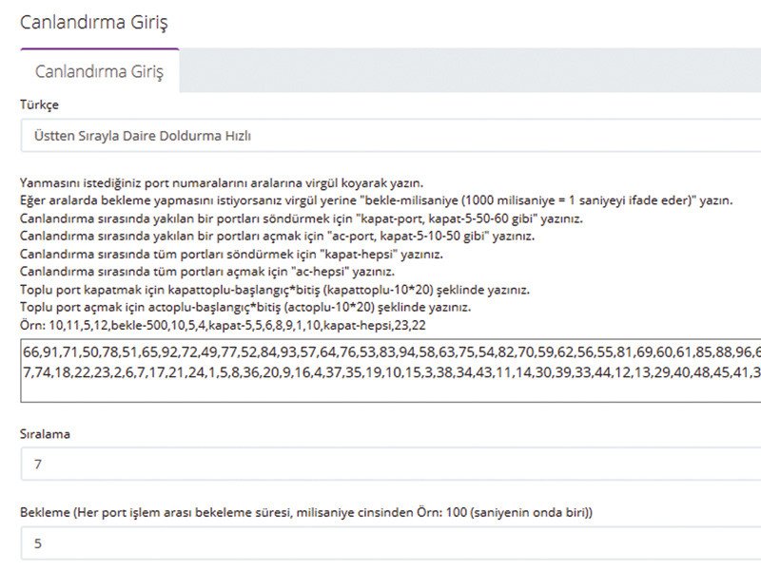Viewport: 761px width, 570px height.
Task: Click the 'Canlandırma Giriş' page heading
Action: click(x=93, y=22)
